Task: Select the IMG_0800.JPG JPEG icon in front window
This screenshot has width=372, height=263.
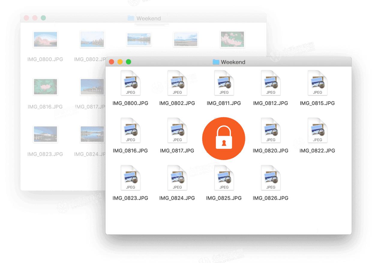Action: click(x=130, y=83)
